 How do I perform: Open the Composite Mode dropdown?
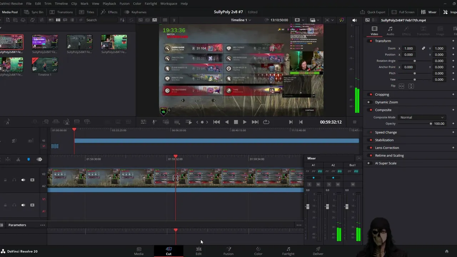[422, 117]
